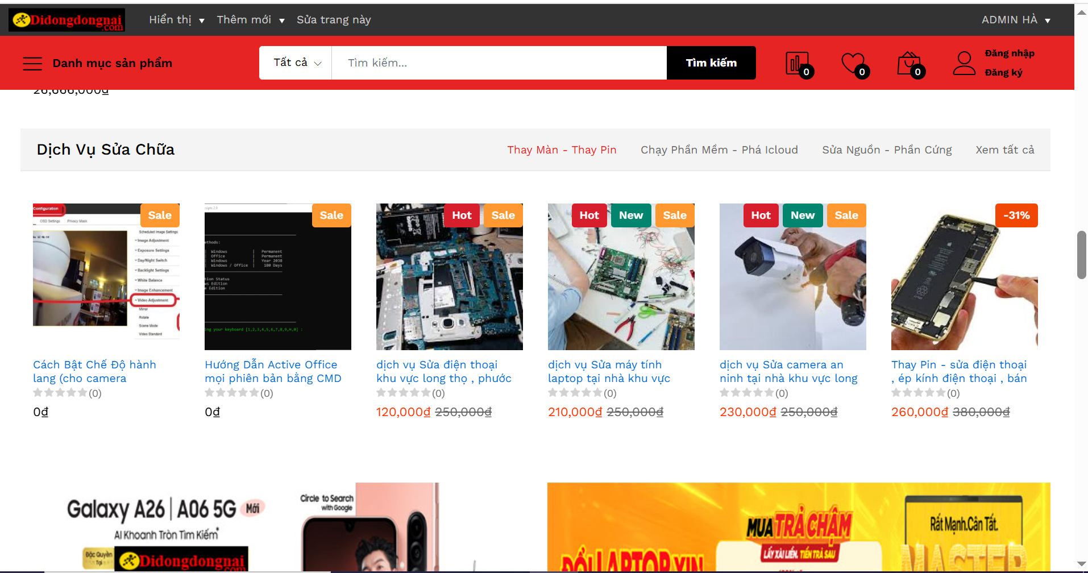Viewport: 1088px width, 573px height.
Task: Open Xem tất cả for repair services
Action: point(1005,150)
